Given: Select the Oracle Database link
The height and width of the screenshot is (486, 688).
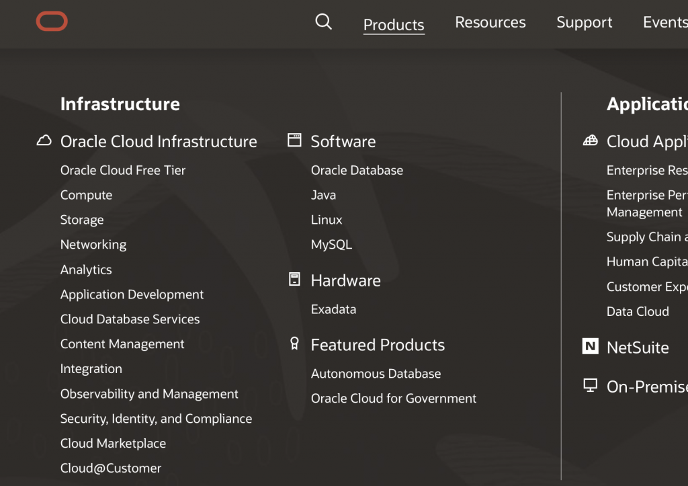Looking at the screenshot, I should tap(357, 170).
